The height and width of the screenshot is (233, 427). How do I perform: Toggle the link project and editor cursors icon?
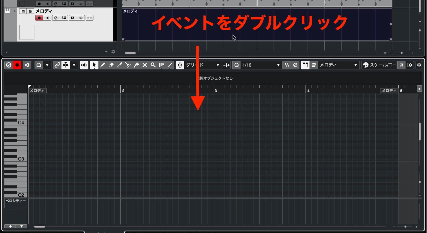(57, 65)
